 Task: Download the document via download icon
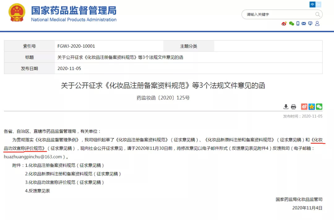pyautogui.click(x=286, y=107)
